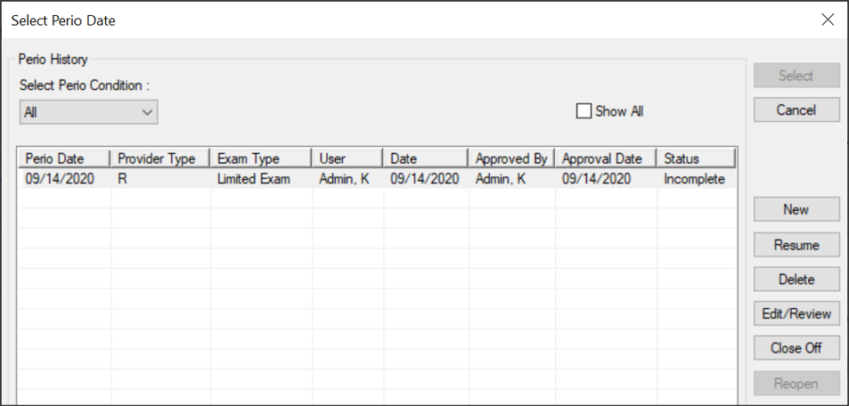Click the Approved By column header
This screenshot has height=406, width=849.
coord(511,158)
